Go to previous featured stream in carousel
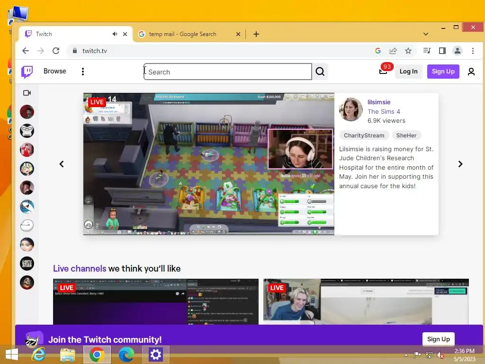This screenshot has height=364, width=485. pyautogui.click(x=62, y=164)
